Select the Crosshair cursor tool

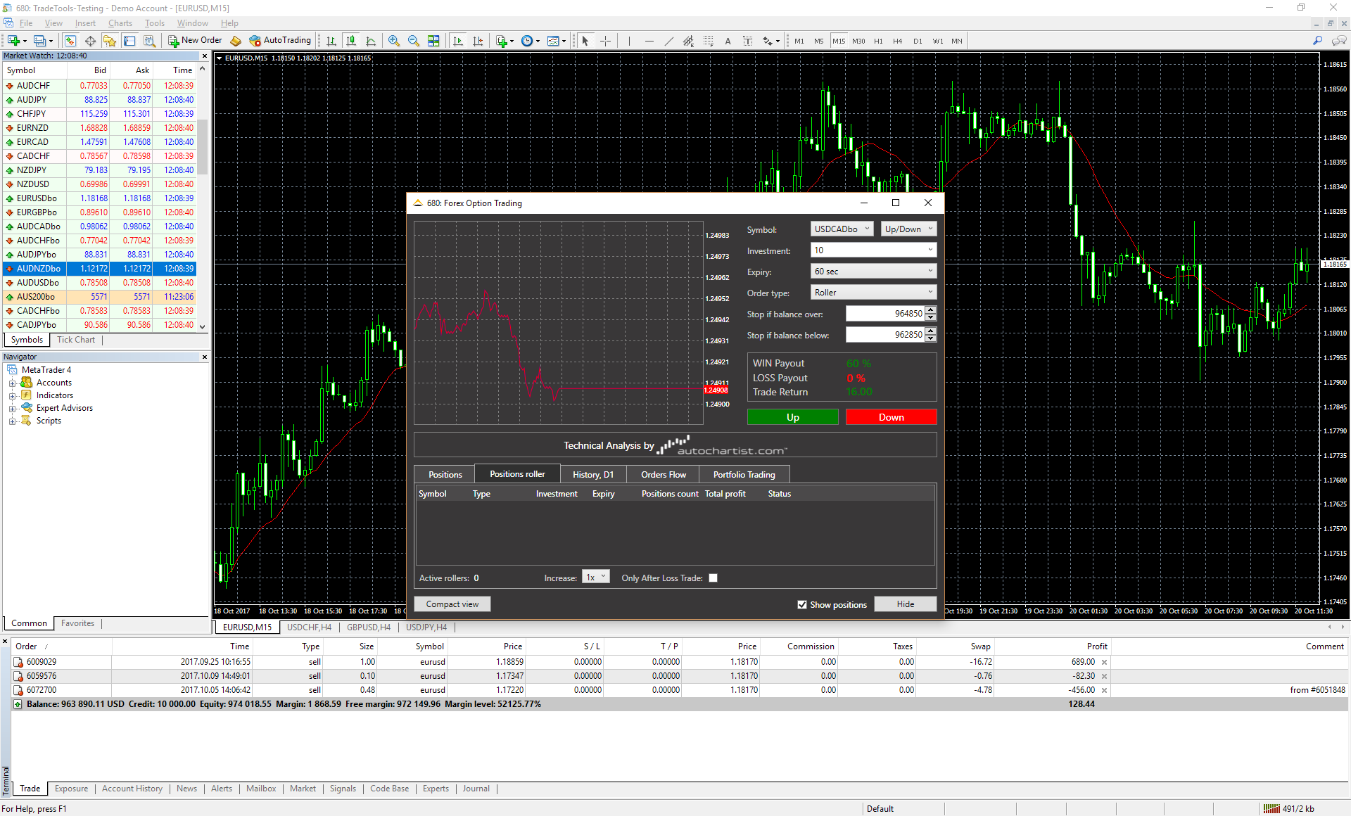[x=605, y=41]
